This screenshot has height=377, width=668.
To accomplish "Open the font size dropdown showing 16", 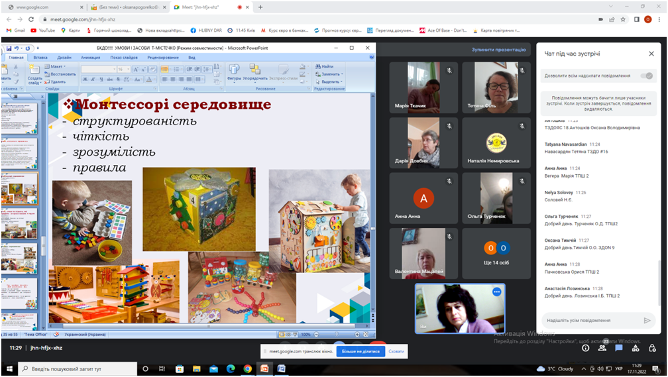I will [123, 69].
